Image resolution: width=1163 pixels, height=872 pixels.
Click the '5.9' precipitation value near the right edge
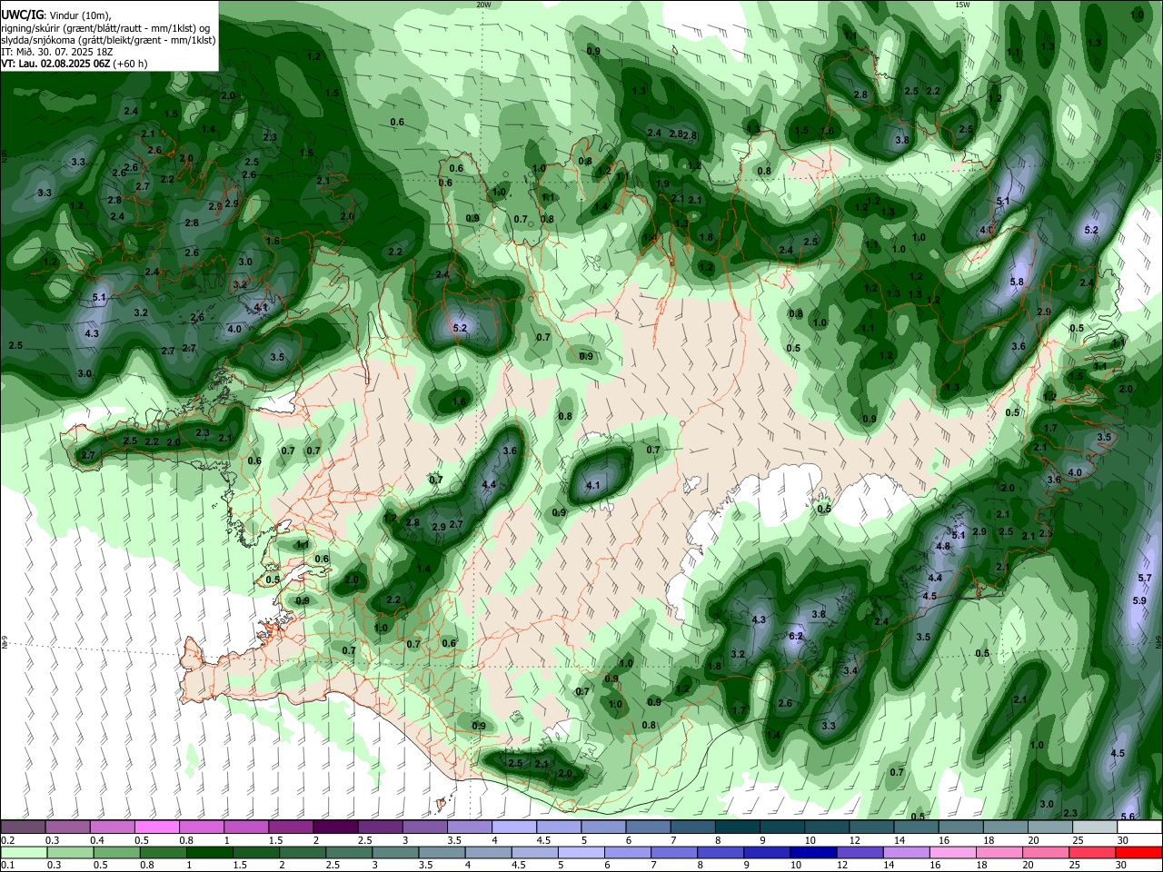(x=1139, y=600)
